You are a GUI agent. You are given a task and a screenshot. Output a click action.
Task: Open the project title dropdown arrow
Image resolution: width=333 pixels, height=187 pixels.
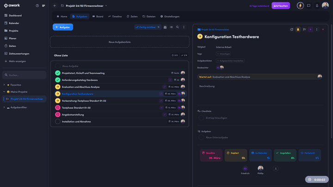[106, 6]
